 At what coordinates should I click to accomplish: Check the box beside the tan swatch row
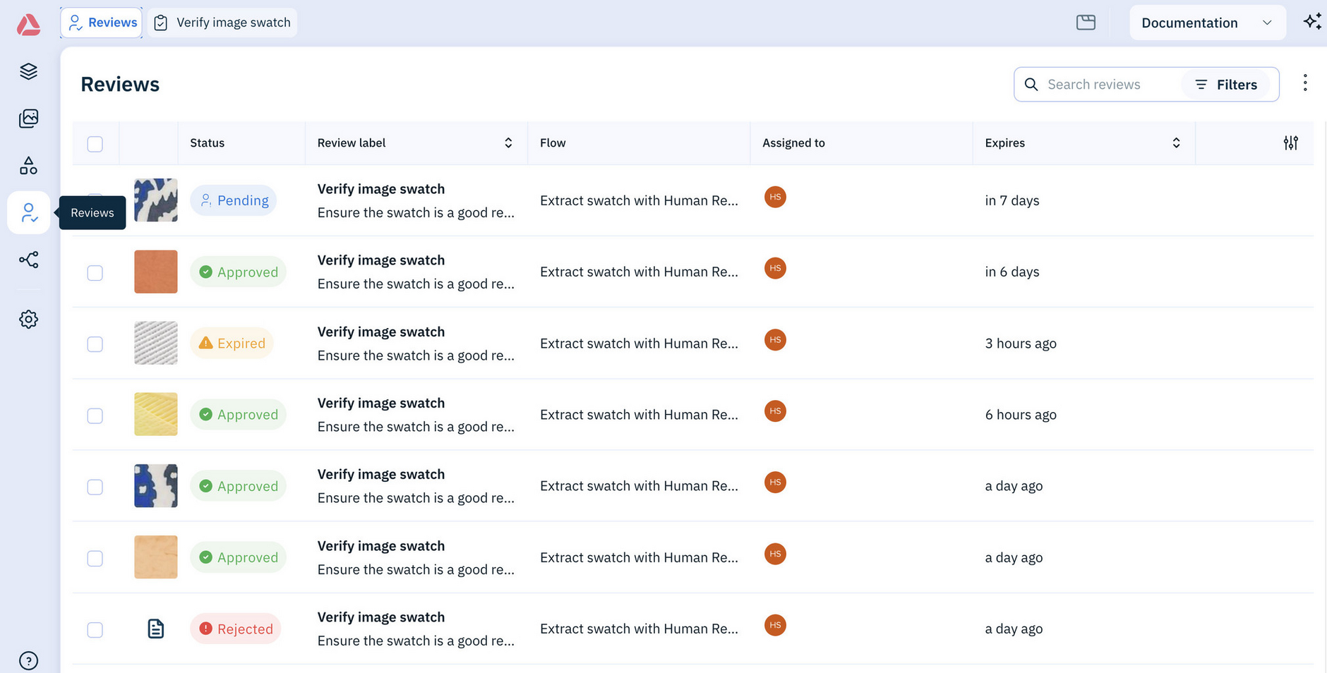pyautogui.click(x=95, y=559)
